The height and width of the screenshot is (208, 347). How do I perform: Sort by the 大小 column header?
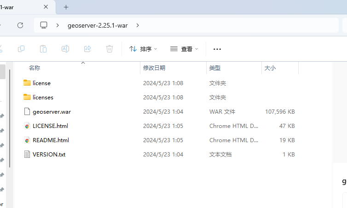click(270, 68)
